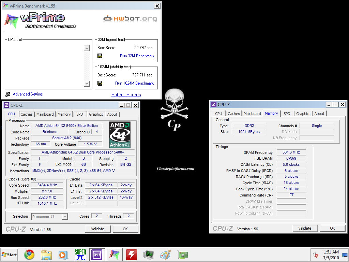Switch to Memory tab in left CPU-Z
Screen dimensions: 349x262
(64, 114)
